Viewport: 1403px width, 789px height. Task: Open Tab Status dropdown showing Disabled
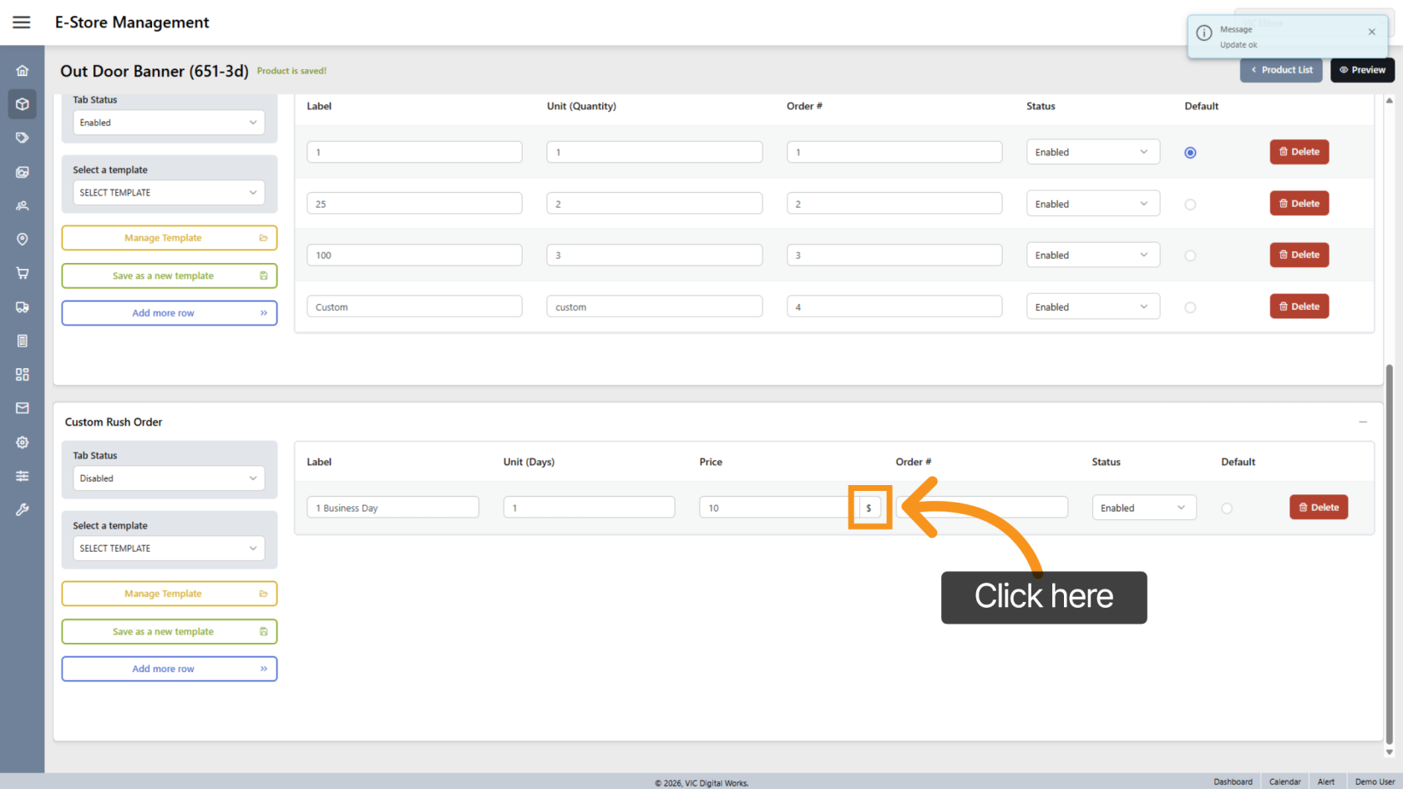(x=169, y=478)
